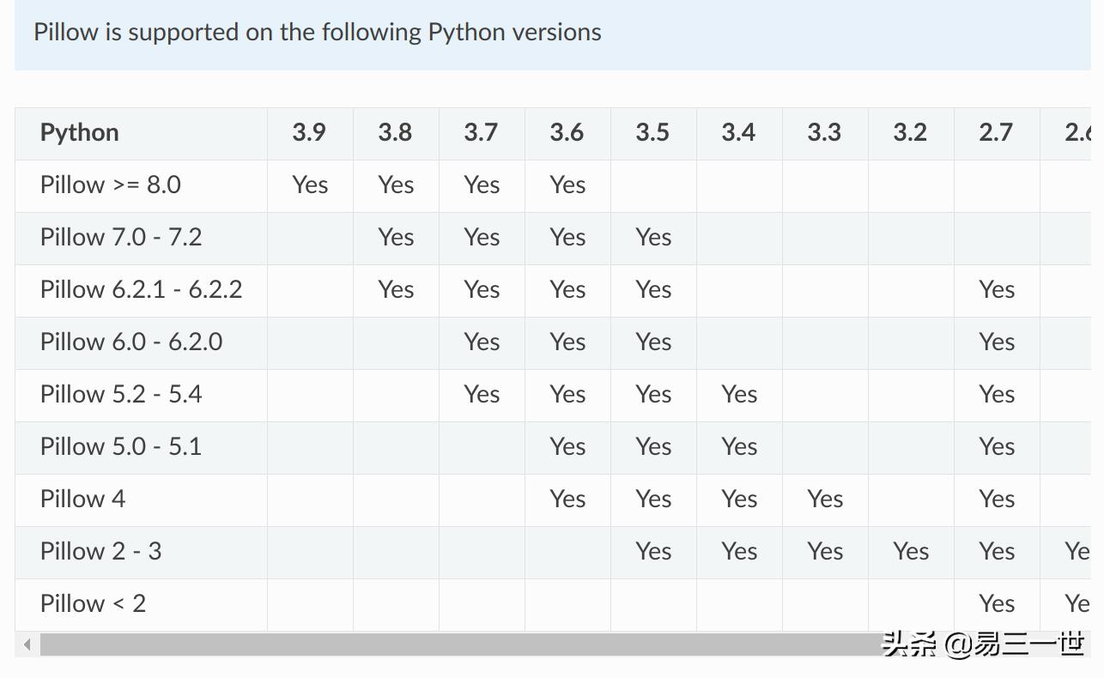Select the 3.9 column header
The width and height of the screenshot is (1104, 678).
coord(309,132)
